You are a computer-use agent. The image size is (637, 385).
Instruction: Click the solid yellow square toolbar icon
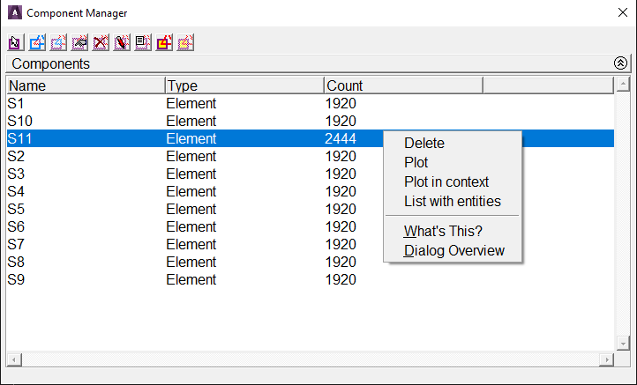(x=164, y=42)
